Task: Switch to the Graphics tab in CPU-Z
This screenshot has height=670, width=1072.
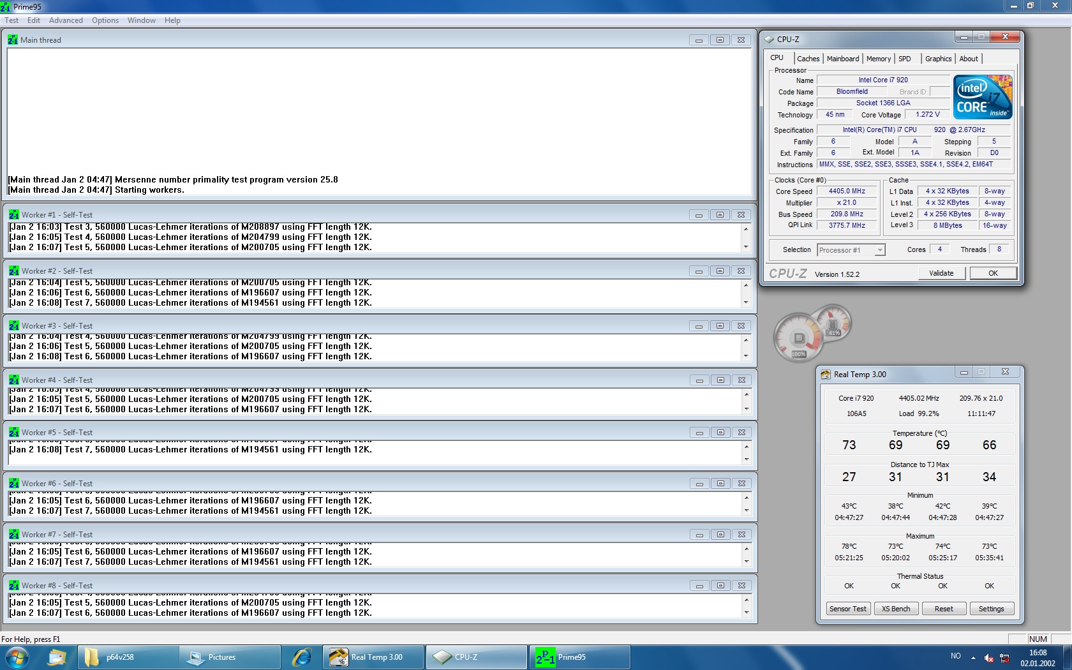Action: point(938,59)
